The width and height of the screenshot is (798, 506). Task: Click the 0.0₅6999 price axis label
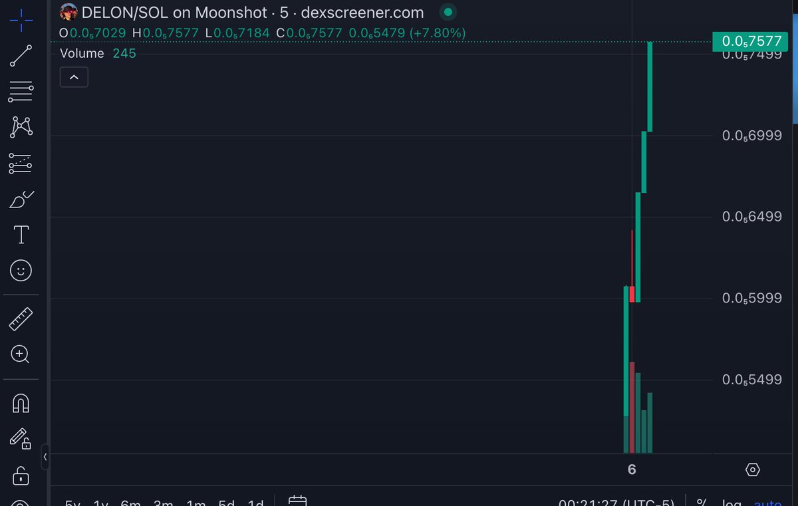(752, 136)
